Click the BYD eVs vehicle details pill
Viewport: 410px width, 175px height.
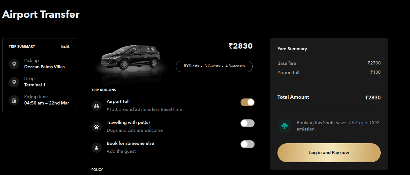214,66
